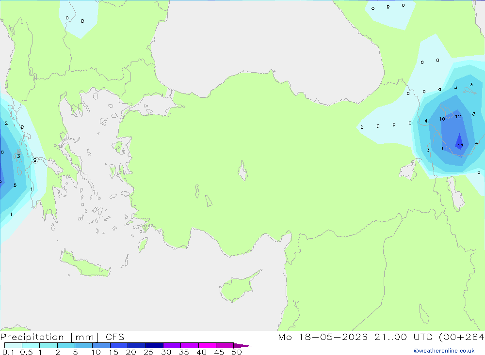Open the weatheronline.co.uk copyright link
Screen dimensions: 485x355
coord(444,351)
